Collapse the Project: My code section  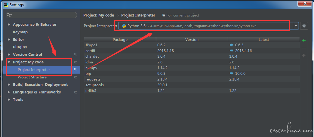[x=9, y=62]
